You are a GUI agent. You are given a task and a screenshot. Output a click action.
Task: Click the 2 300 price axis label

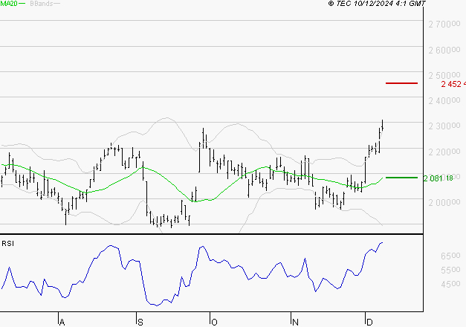click(x=444, y=126)
